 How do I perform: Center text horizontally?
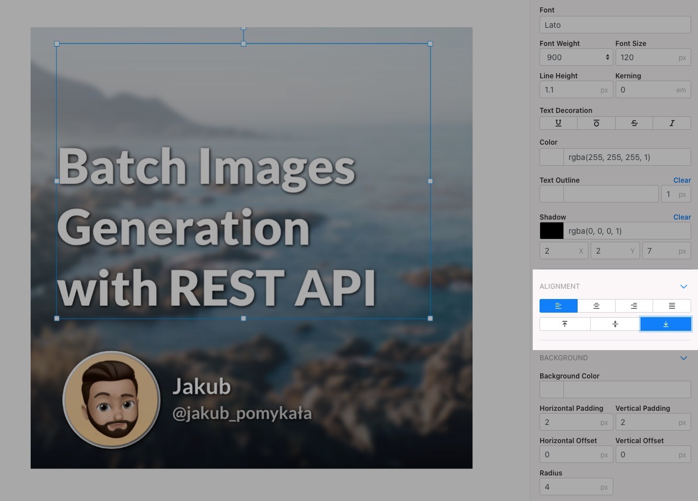(x=596, y=306)
